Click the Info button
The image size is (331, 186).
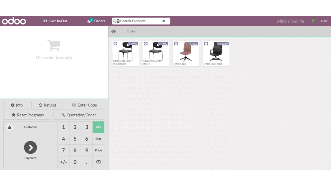pyautogui.click(x=17, y=105)
